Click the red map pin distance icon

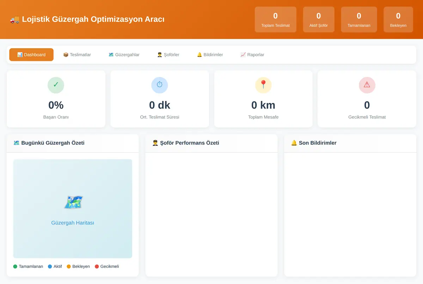[263, 85]
